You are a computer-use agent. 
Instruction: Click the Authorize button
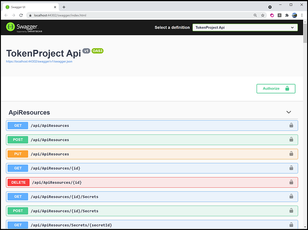[x=276, y=89]
